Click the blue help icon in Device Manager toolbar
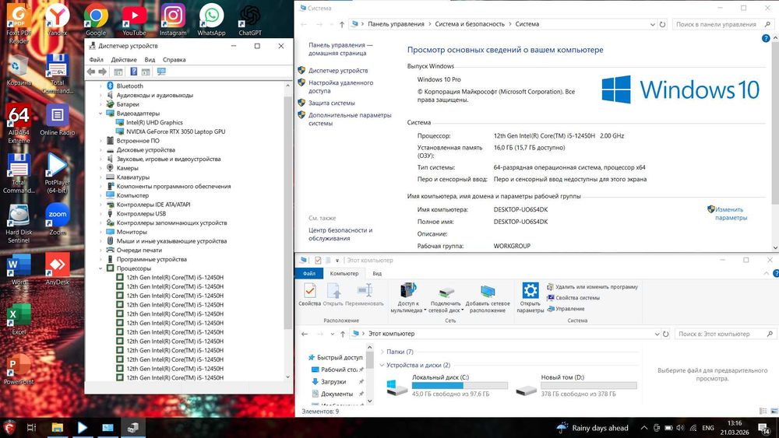779x438 pixels. coord(134,72)
